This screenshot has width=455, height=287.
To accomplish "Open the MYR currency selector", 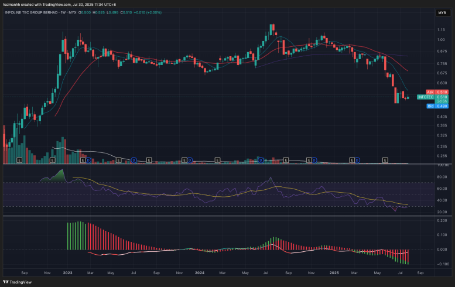I will (x=442, y=13).
